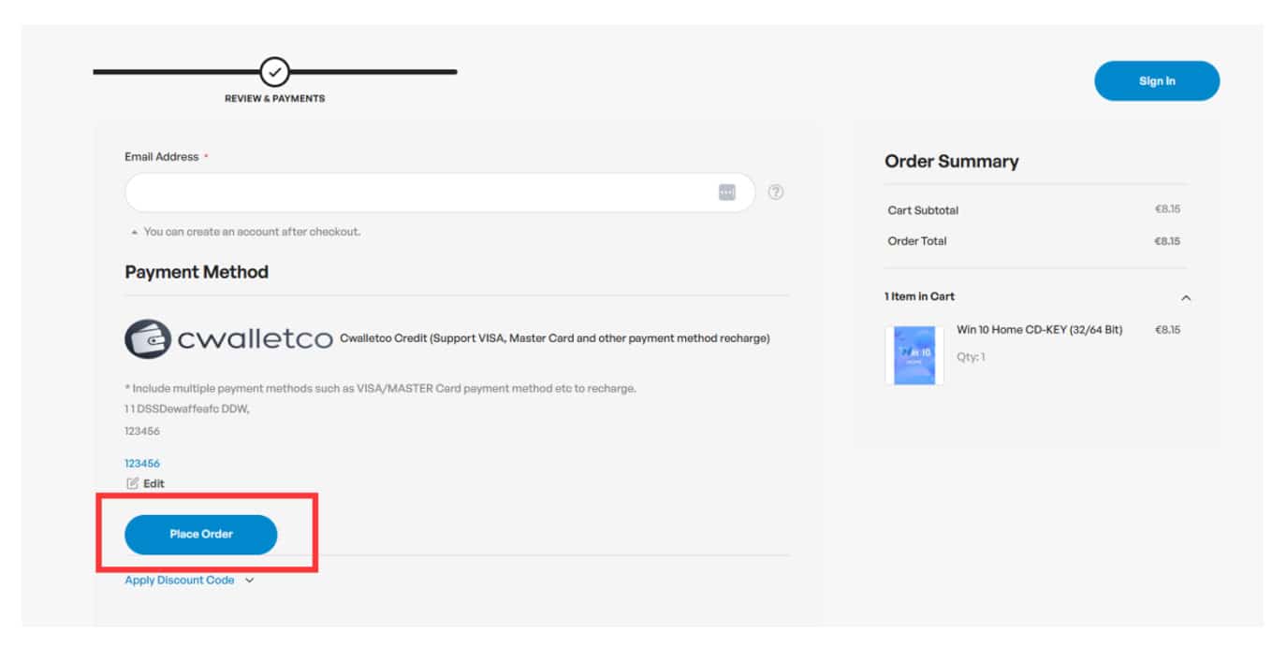The width and height of the screenshot is (1286, 645).
Task: Click the small triangle beside account creation note
Action: click(x=134, y=232)
